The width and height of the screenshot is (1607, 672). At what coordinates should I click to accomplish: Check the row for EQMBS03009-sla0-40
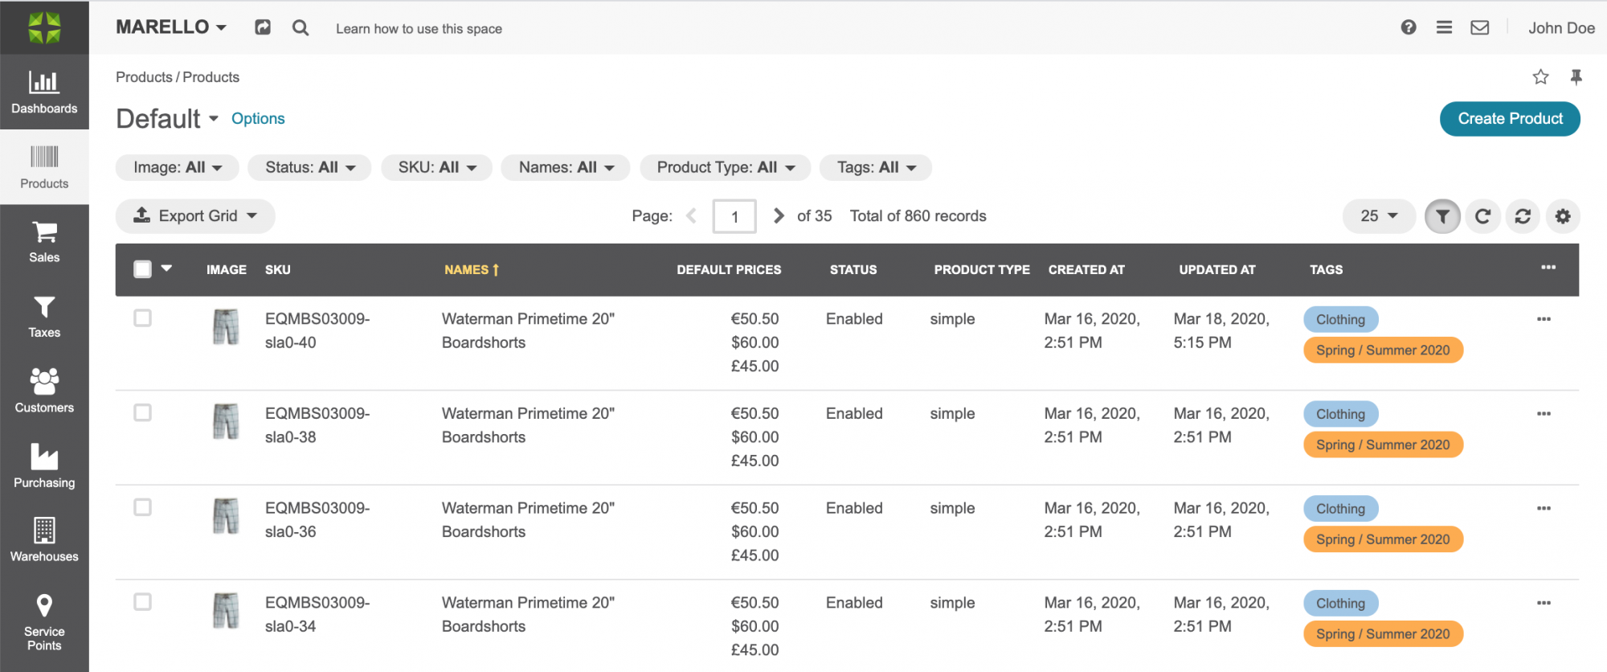(x=142, y=318)
